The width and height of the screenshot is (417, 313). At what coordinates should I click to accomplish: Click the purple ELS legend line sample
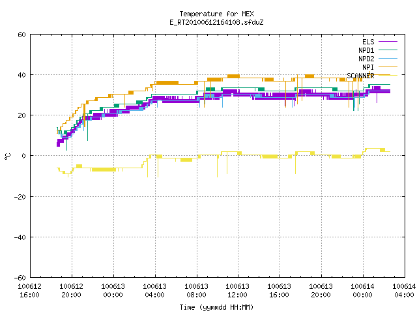(x=388, y=42)
